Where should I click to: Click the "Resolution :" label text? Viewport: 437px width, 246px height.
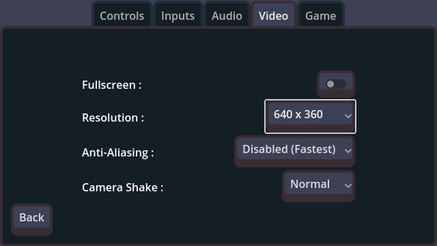[x=113, y=118]
